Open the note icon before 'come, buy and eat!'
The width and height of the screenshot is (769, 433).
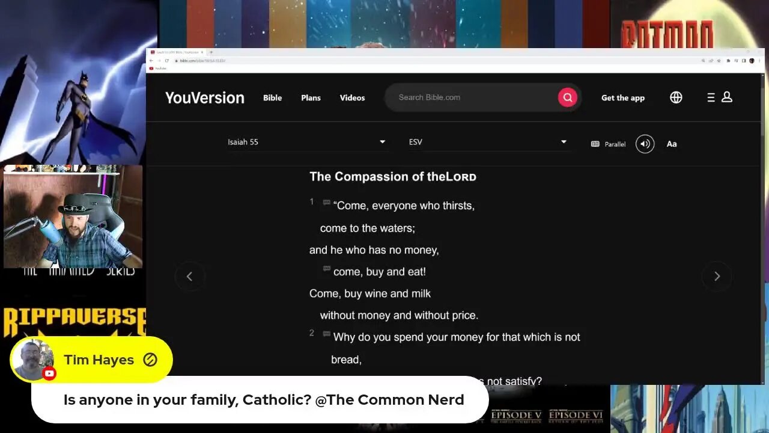pos(326,269)
